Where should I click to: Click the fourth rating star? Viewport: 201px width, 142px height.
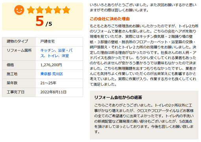(58, 10)
